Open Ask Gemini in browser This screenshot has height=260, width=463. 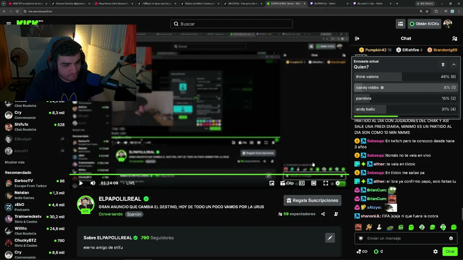coord(424,4)
